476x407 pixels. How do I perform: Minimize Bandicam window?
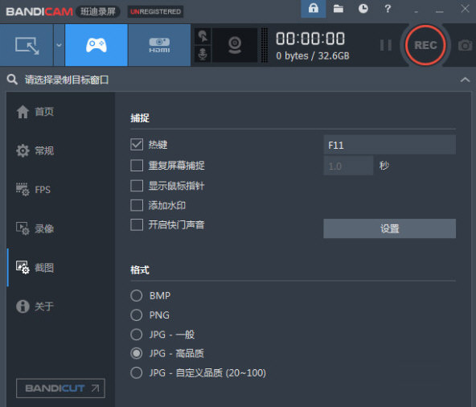439,11
